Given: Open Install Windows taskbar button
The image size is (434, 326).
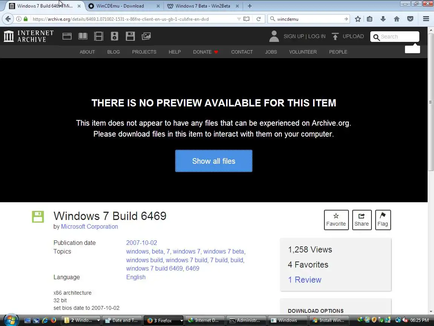Looking at the screenshot, I should 329,320.
